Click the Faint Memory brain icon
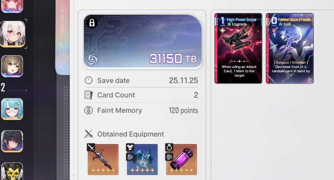Image resolution: width=334 pixels, height=180 pixels. (89, 110)
